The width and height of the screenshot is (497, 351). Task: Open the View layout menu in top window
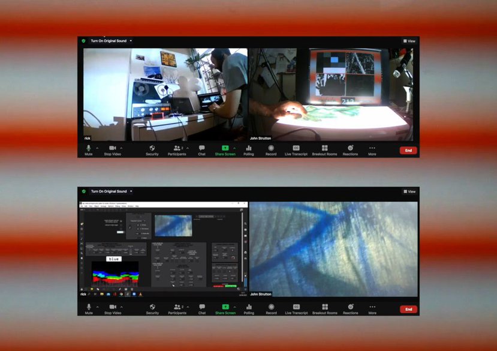[x=409, y=41]
